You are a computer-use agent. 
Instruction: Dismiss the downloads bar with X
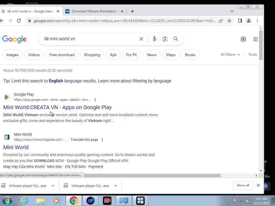coord(258,185)
